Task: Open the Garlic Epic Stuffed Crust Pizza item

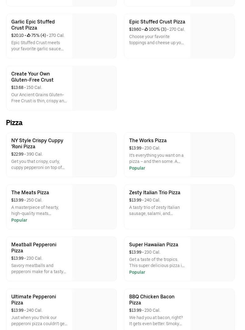Action: (33, 25)
